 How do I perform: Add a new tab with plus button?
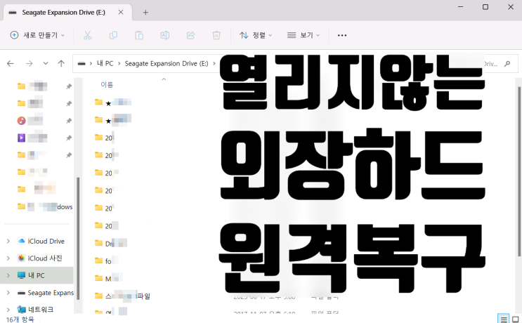[x=145, y=13]
